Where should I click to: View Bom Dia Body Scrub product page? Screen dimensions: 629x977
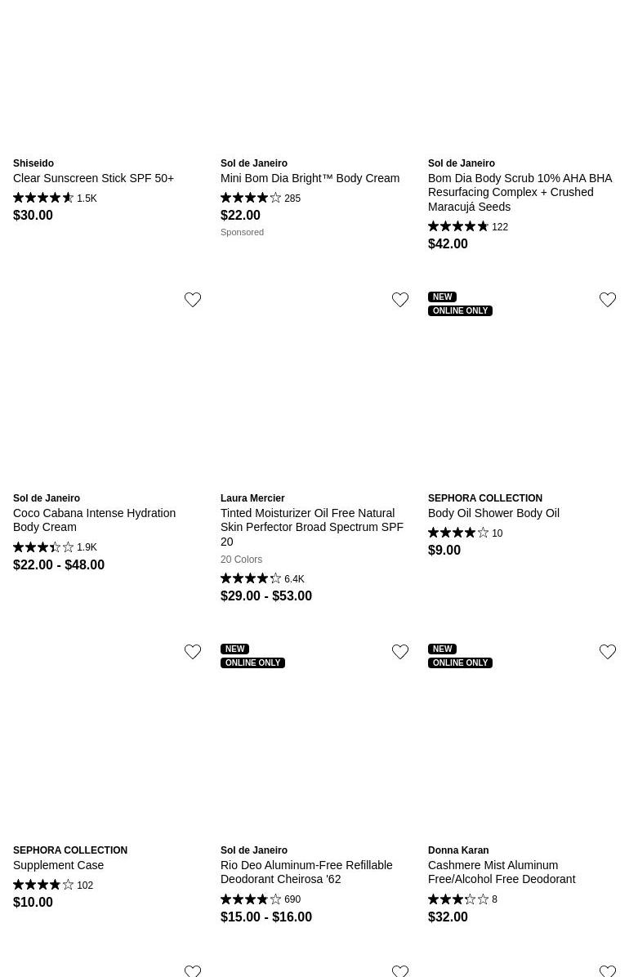[520, 192]
